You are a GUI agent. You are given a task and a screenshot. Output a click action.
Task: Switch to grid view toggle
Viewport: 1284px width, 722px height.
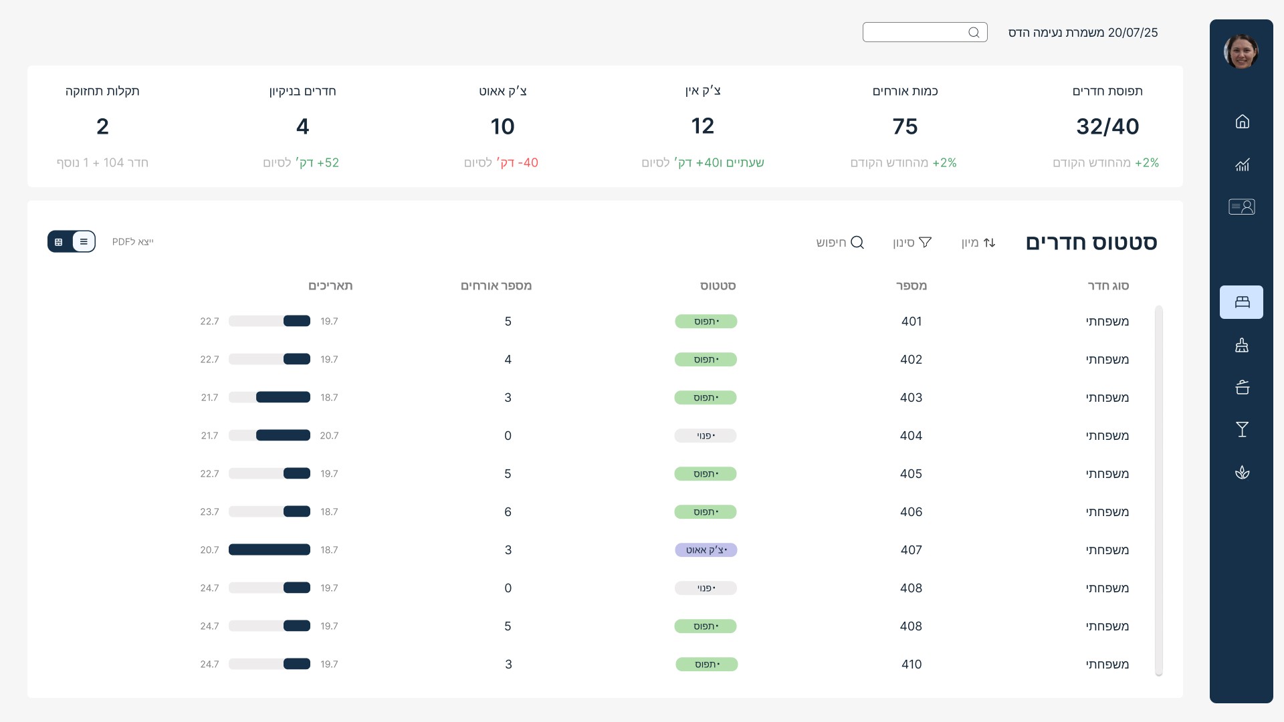[59, 241]
